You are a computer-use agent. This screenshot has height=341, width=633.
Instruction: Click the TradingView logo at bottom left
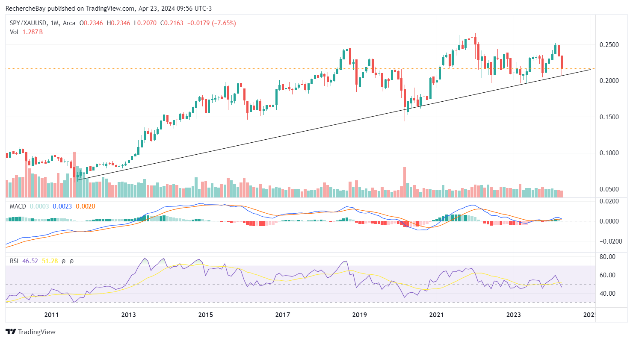tap(30, 332)
